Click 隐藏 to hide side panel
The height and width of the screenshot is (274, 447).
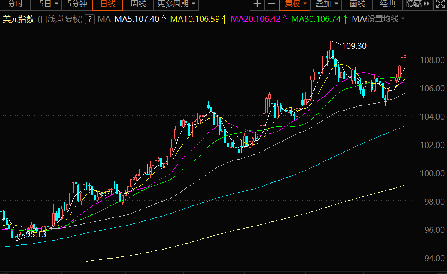tap(417, 4)
